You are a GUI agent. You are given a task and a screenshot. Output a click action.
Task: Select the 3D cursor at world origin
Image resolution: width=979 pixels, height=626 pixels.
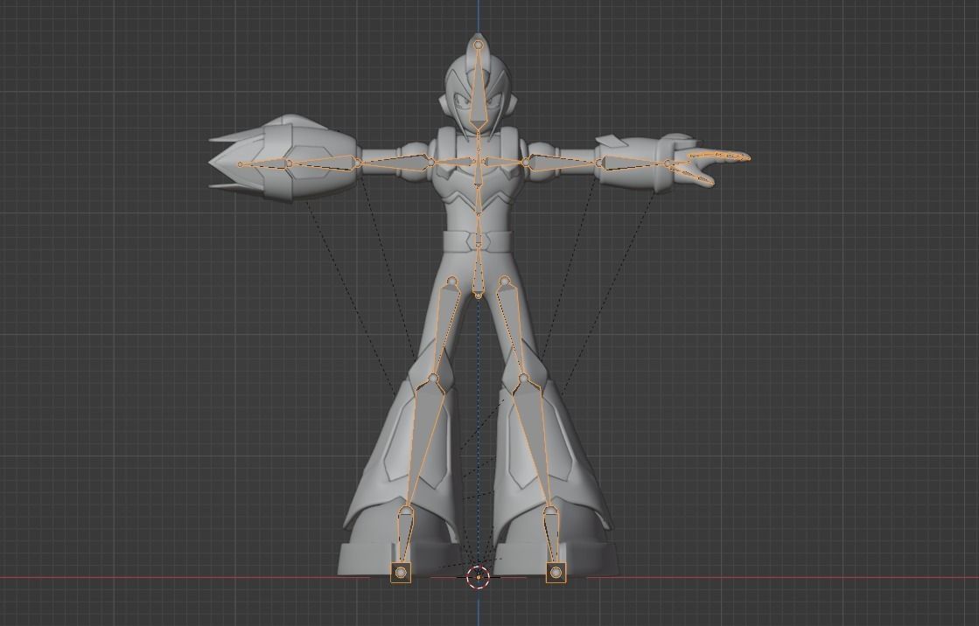479,577
